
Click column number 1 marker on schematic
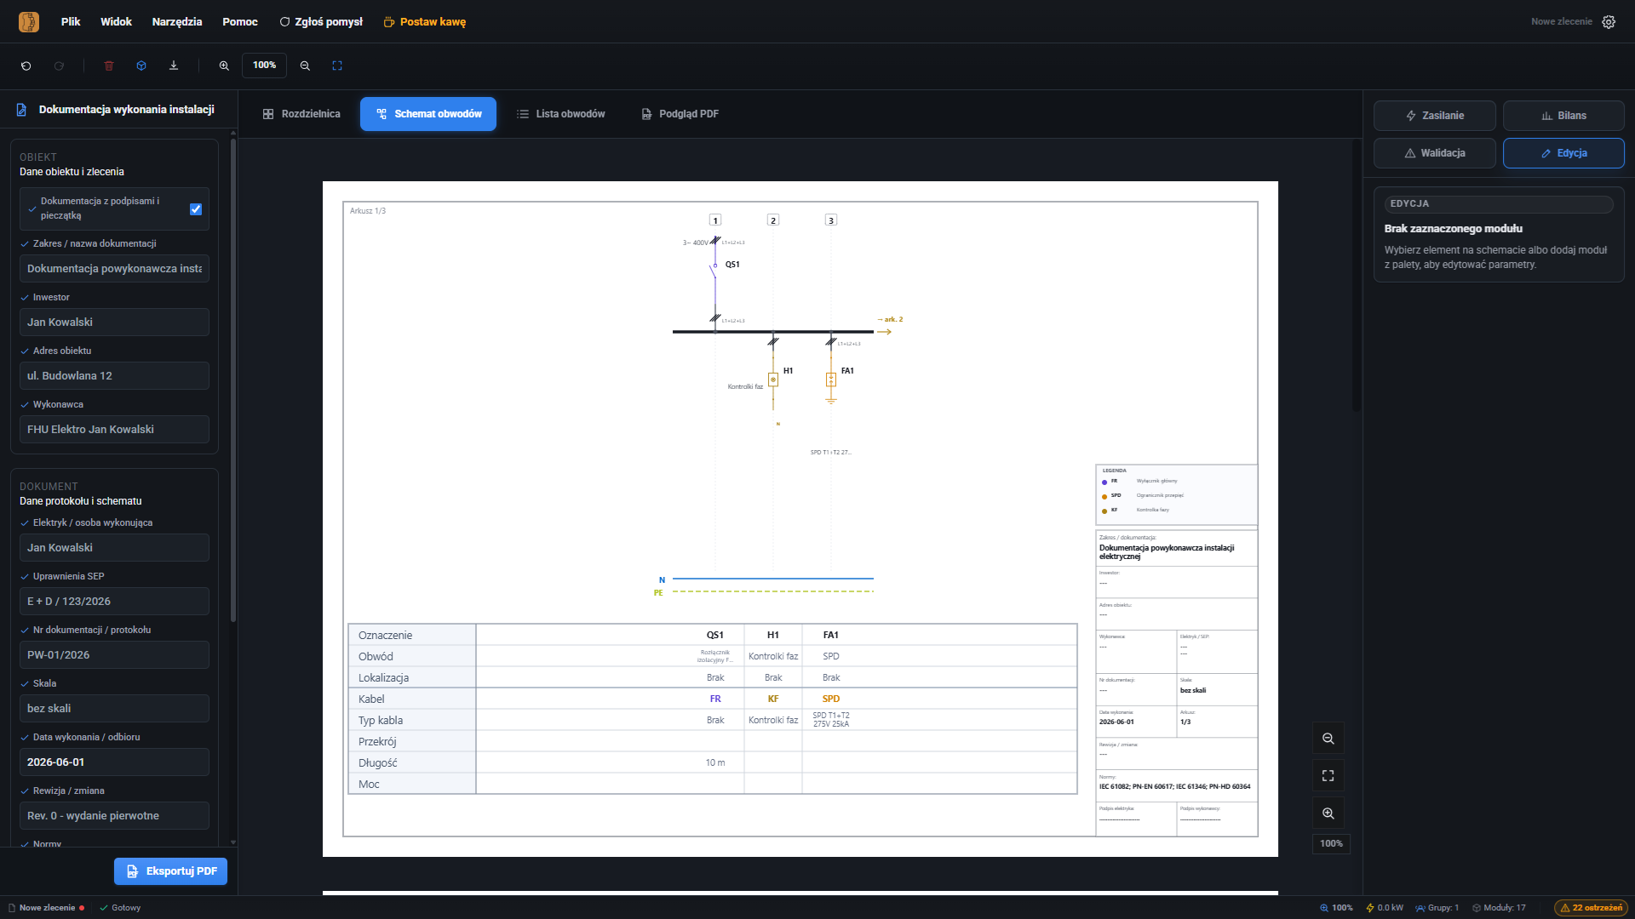click(715, 220)
